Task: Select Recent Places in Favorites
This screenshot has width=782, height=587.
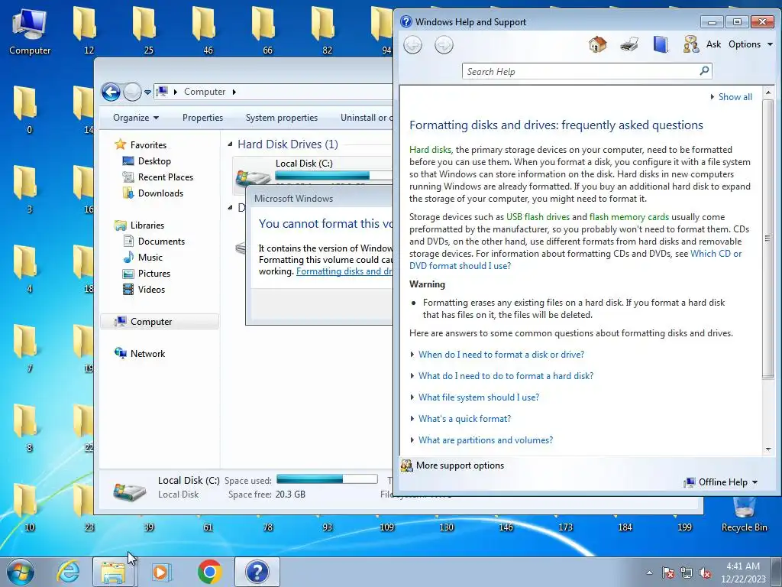Action: [x=165, y=177]
